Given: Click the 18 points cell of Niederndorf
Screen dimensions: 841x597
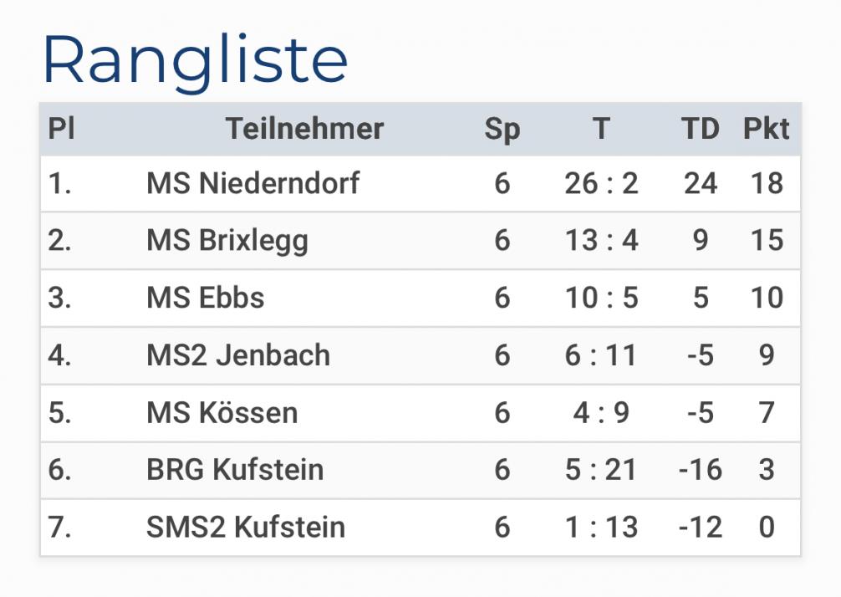Looking at the screenshot, I should (766, 183).
